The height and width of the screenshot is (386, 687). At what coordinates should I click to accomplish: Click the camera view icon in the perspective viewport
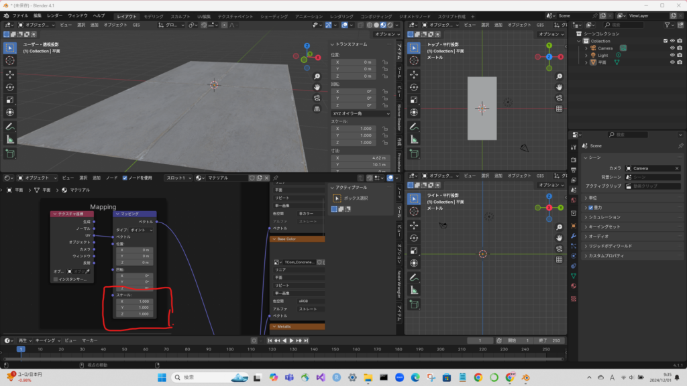[x=317, y=98]
